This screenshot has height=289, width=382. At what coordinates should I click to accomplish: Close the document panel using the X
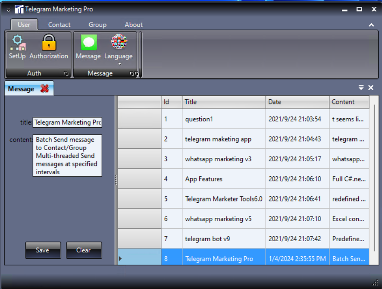tap(371, 88)
